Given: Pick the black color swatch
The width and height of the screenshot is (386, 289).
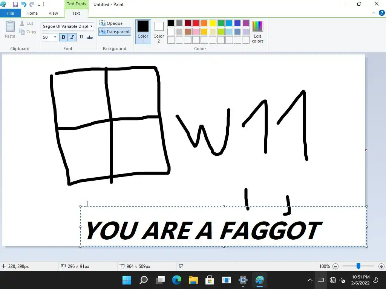Looking at the screenshot, I should [171, 23].
